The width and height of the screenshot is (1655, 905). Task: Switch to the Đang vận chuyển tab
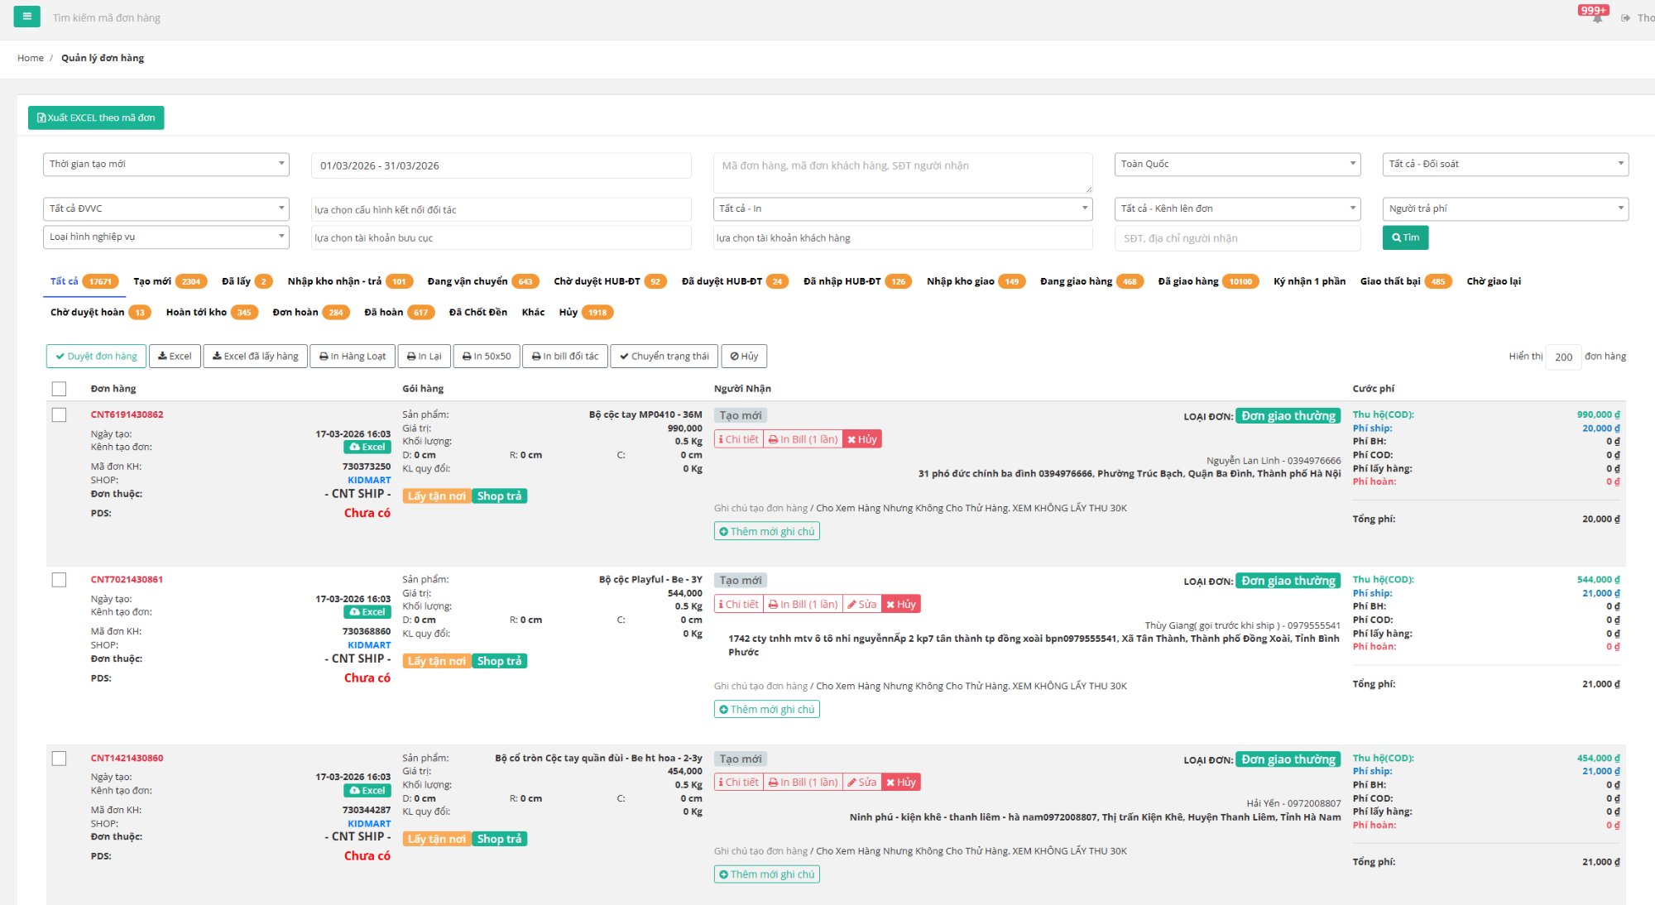468,281
